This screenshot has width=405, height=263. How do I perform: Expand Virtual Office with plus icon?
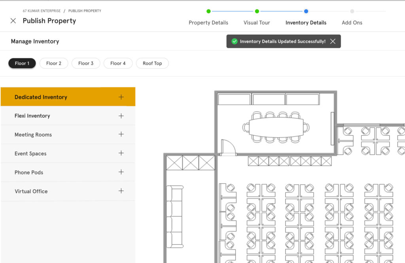(x=121, y=191)
